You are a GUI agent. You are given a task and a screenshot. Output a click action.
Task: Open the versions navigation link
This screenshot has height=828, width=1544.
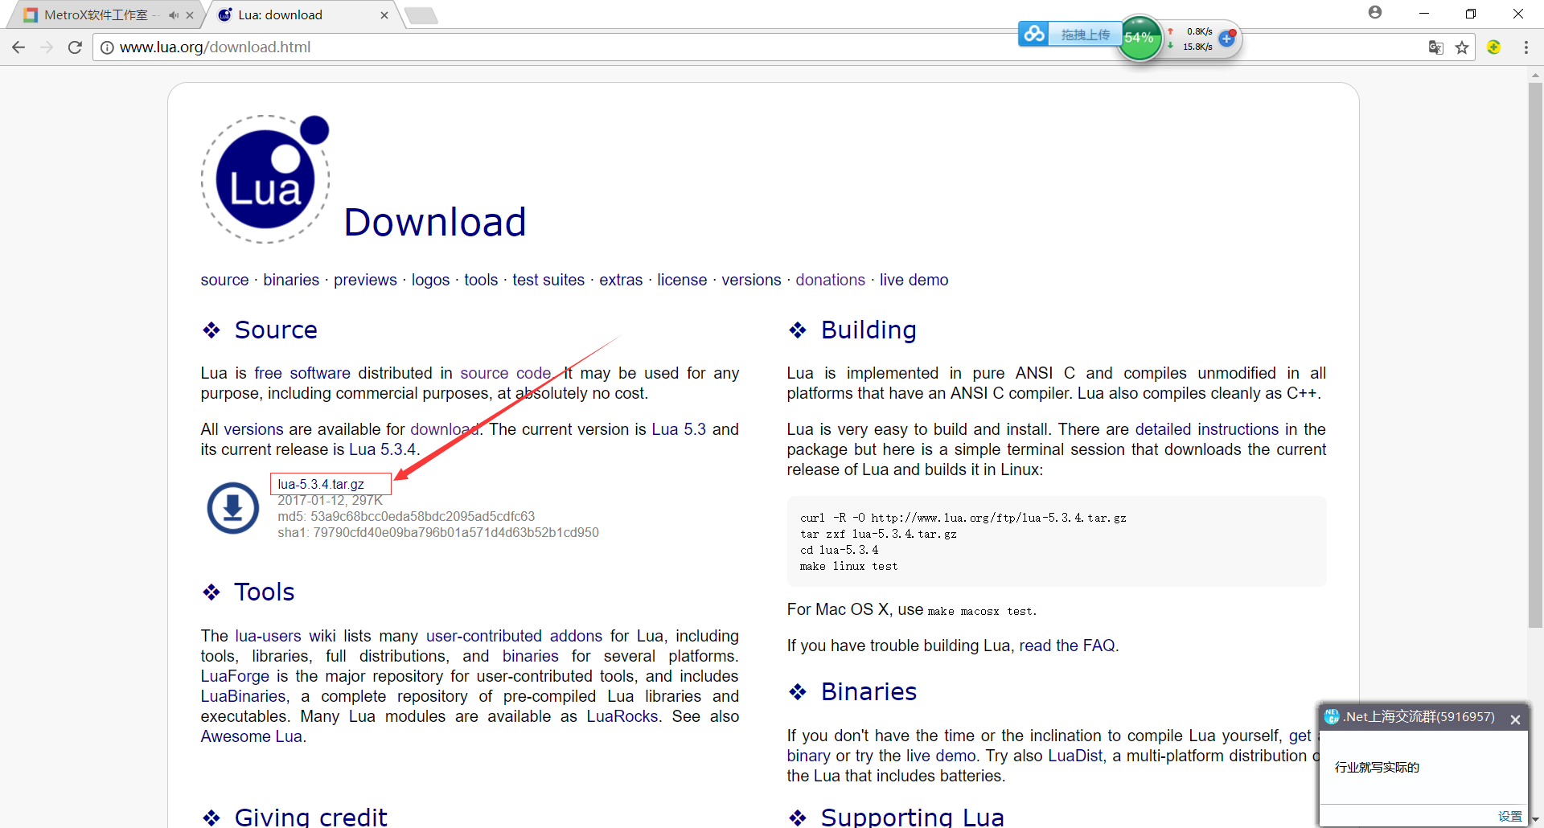point(751,280)
